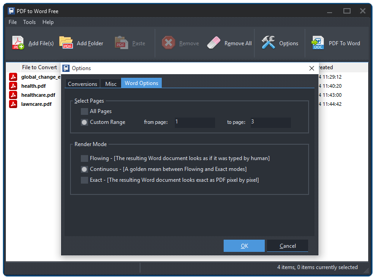
Task: Switch to the Conversions tab
Action: [83, 84]
